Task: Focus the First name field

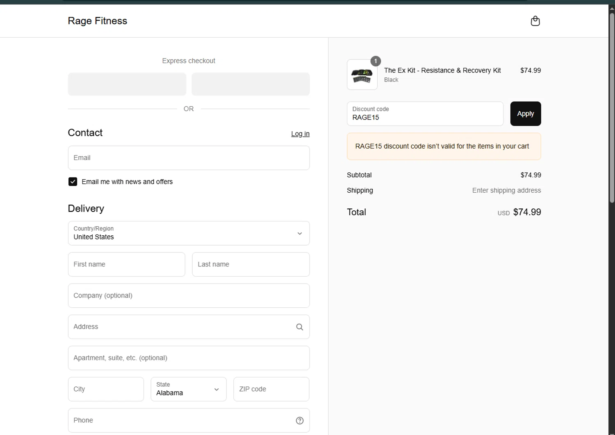Action: point(126,264)
